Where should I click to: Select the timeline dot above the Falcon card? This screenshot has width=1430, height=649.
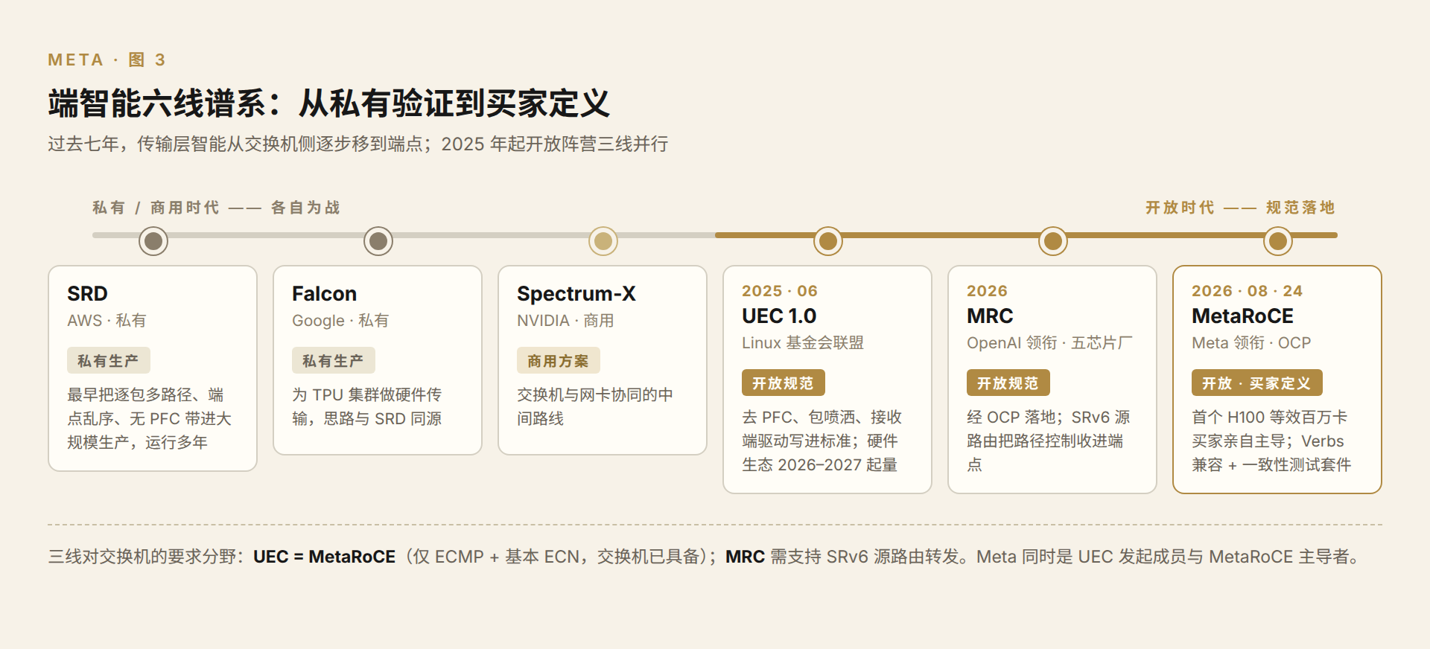point(378,241)
